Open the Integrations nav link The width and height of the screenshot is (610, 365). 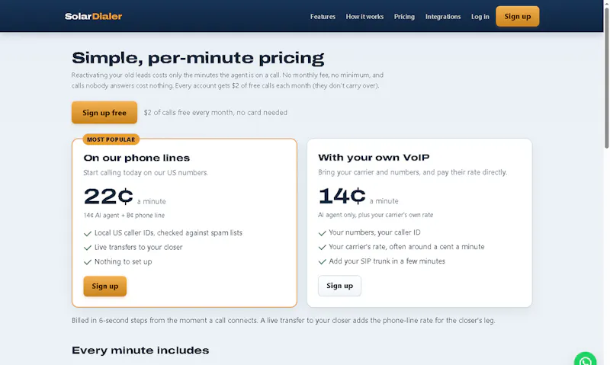(x=443, y=17)
